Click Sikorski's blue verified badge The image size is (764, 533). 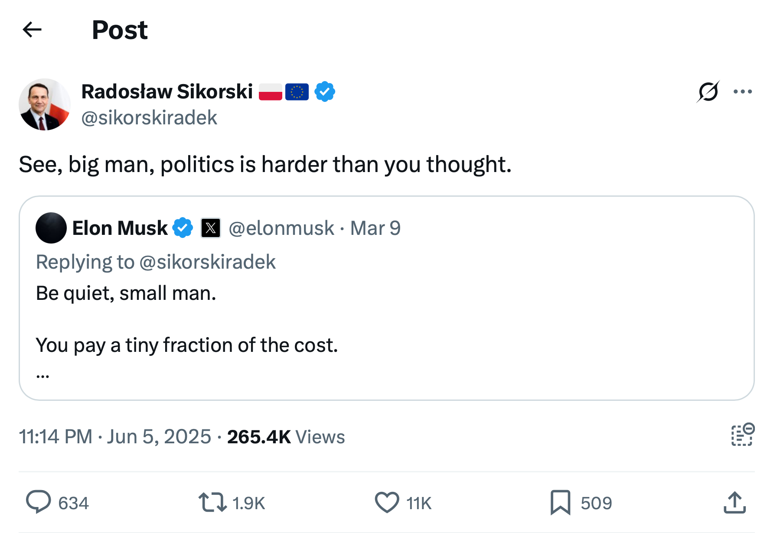click(324, 91)
